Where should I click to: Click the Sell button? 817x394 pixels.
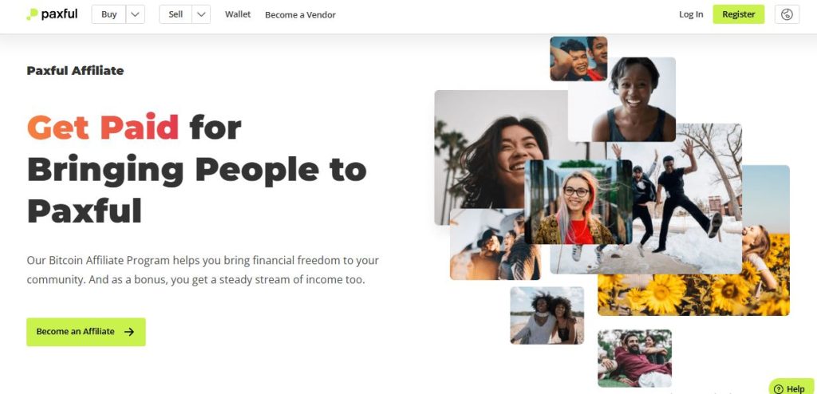pos(176,14)
